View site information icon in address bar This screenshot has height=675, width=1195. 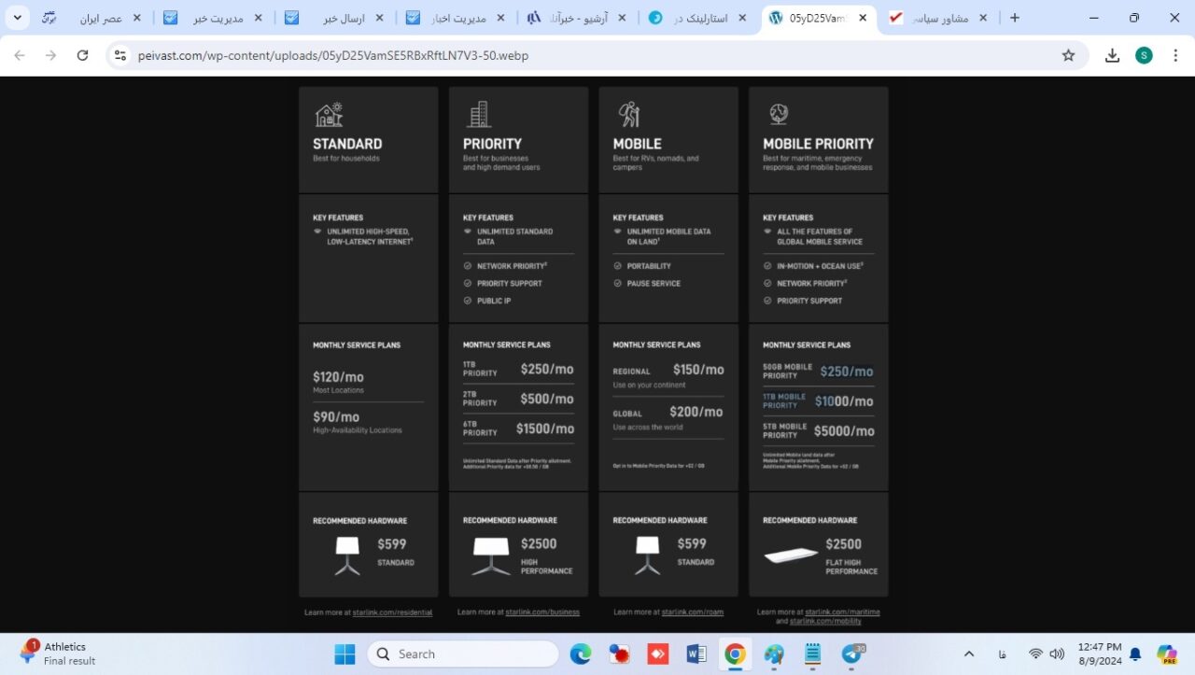[119, 55]
